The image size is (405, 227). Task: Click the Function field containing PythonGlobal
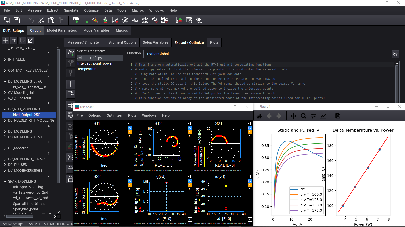pos(267,54)
